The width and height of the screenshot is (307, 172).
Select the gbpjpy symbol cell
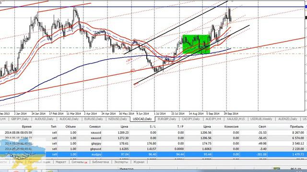[x=96, y=143]
